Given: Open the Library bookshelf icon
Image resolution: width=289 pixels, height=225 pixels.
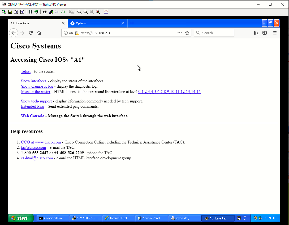Looking at the screenshot, I should click(x=256, y=33).
